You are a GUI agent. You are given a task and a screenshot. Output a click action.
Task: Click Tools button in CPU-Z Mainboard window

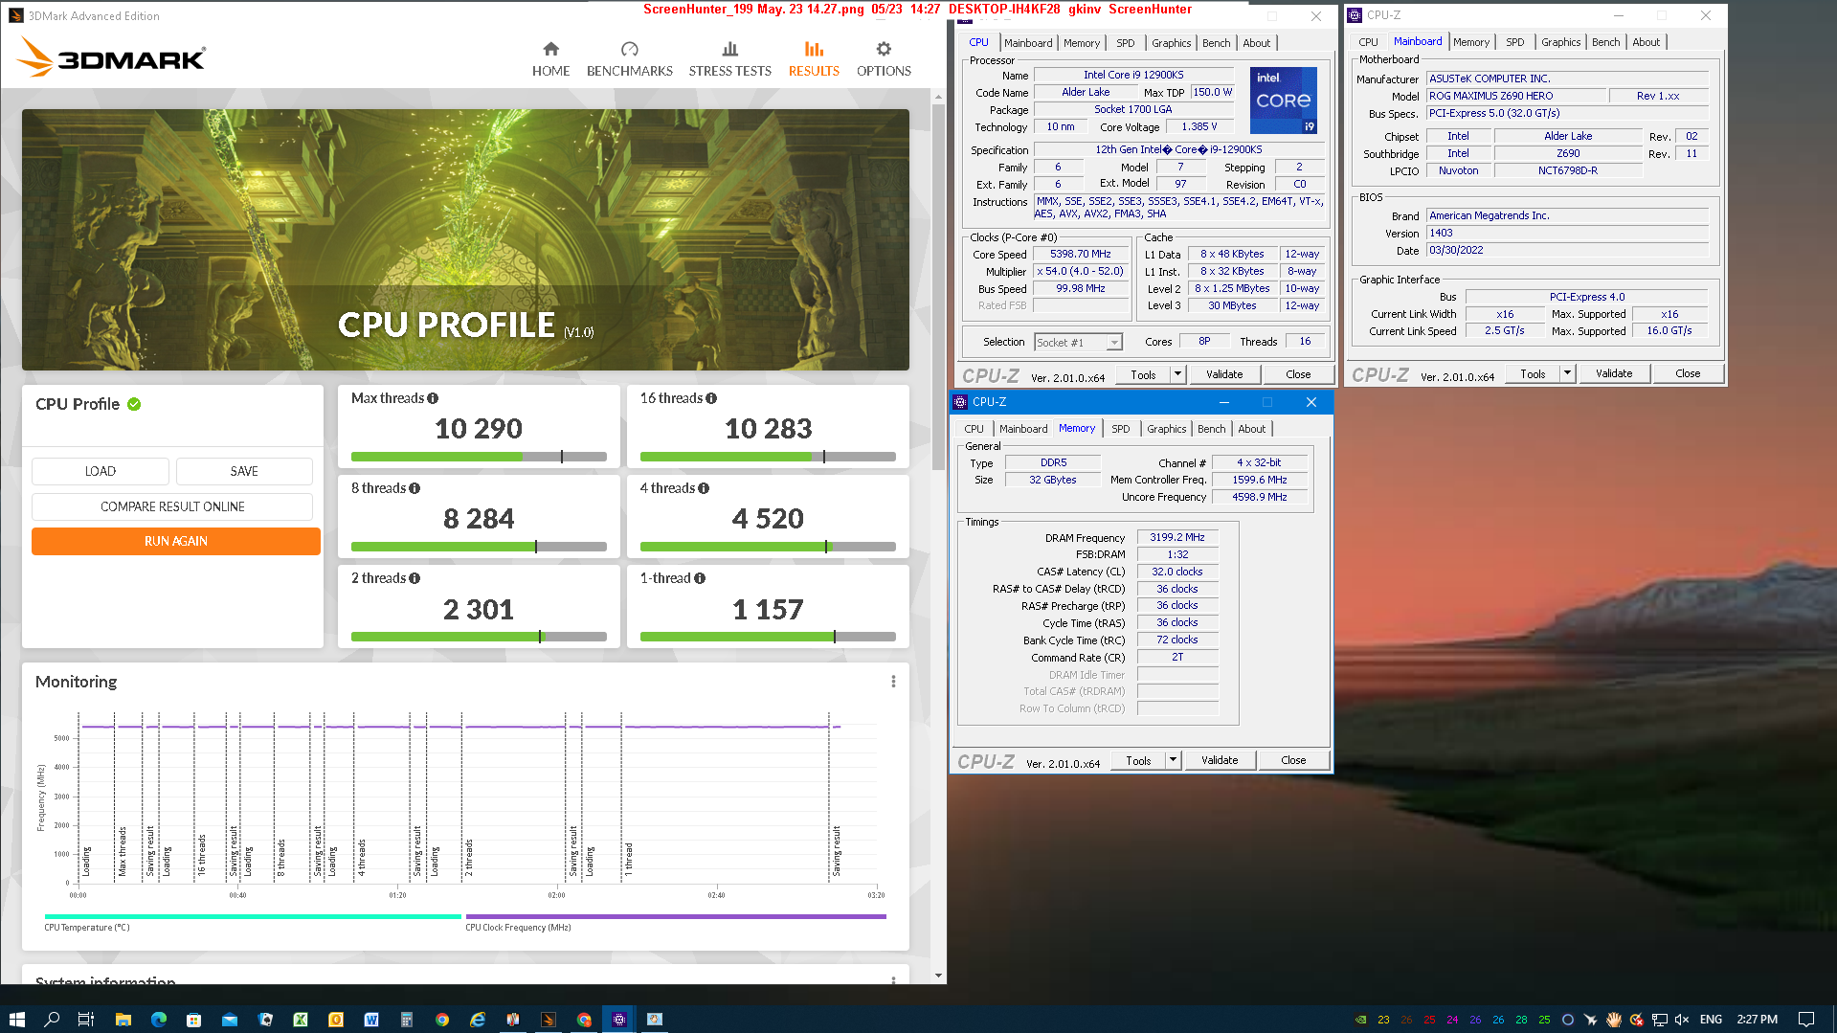tap(1533, 373)
